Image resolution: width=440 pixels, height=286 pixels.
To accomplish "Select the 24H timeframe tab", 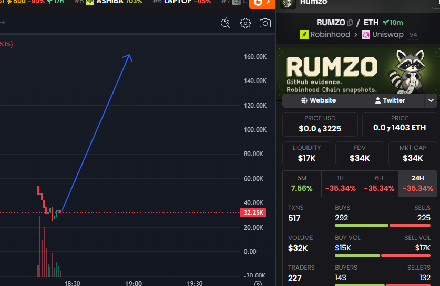I will 418,183.
